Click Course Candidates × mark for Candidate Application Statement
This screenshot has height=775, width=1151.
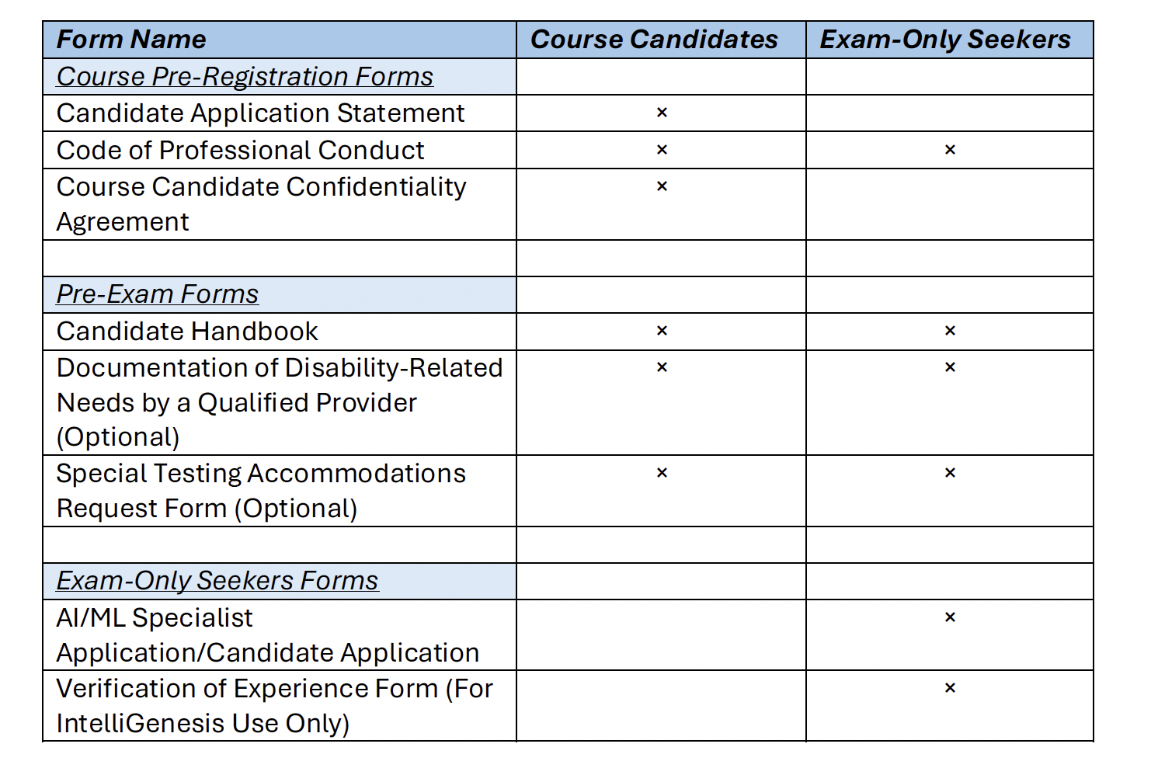[662, 113]
